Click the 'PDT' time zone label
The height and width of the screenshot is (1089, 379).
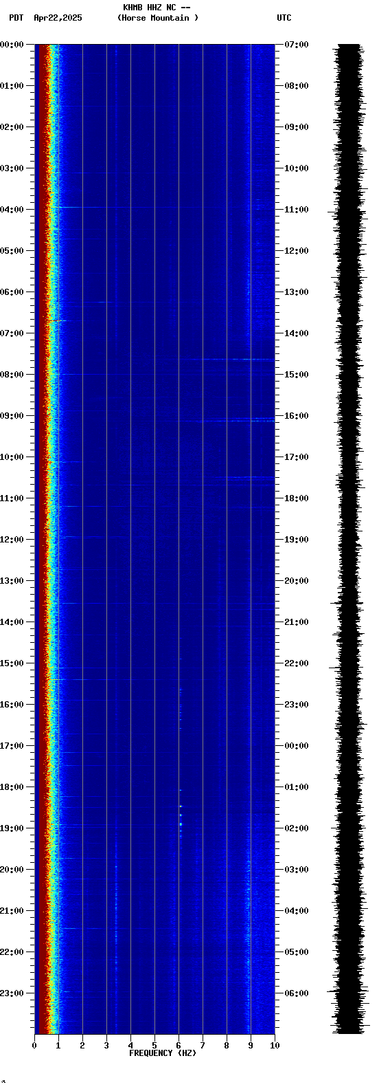pyautogui.click(x=16, y=18)
